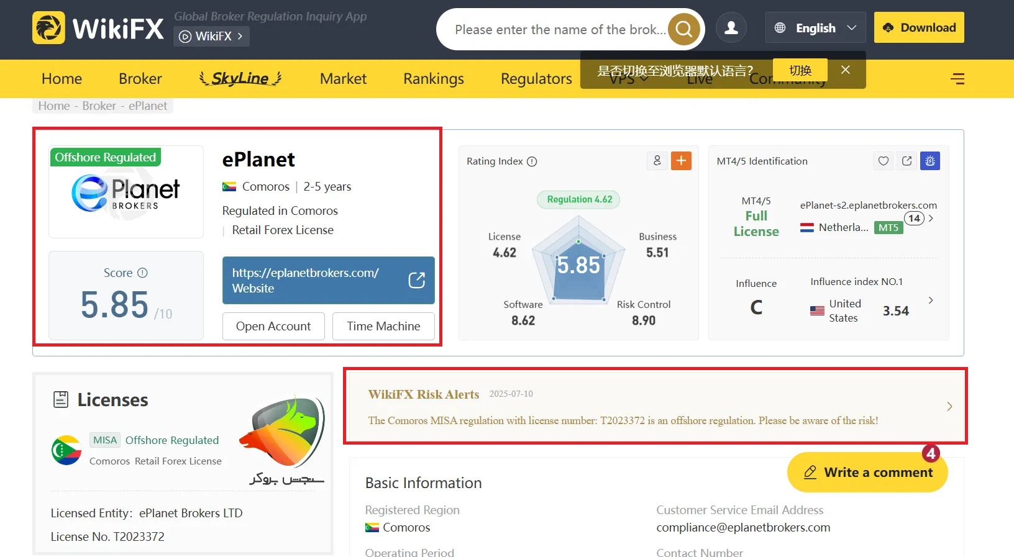
Task: Click the orange plus compare icon
Action: coord(681,161)
